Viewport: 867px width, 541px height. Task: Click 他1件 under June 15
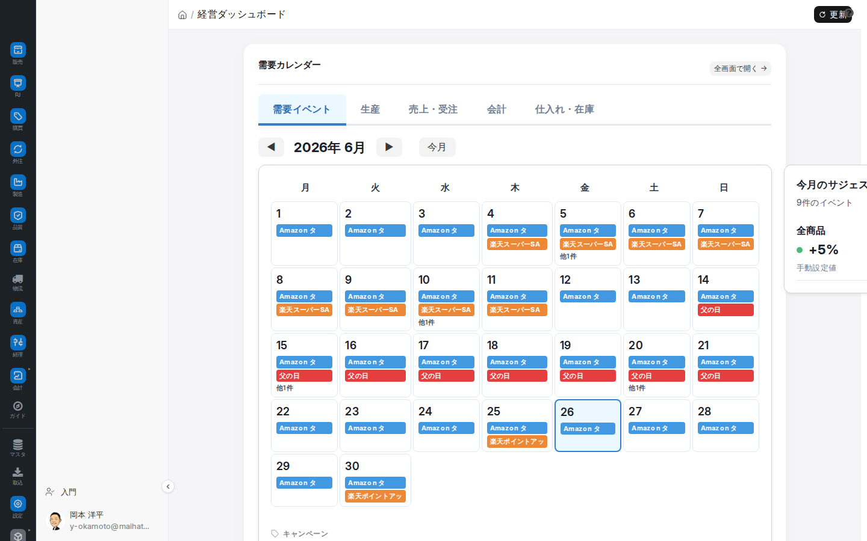pyautogui.click(x=285, y=388)
